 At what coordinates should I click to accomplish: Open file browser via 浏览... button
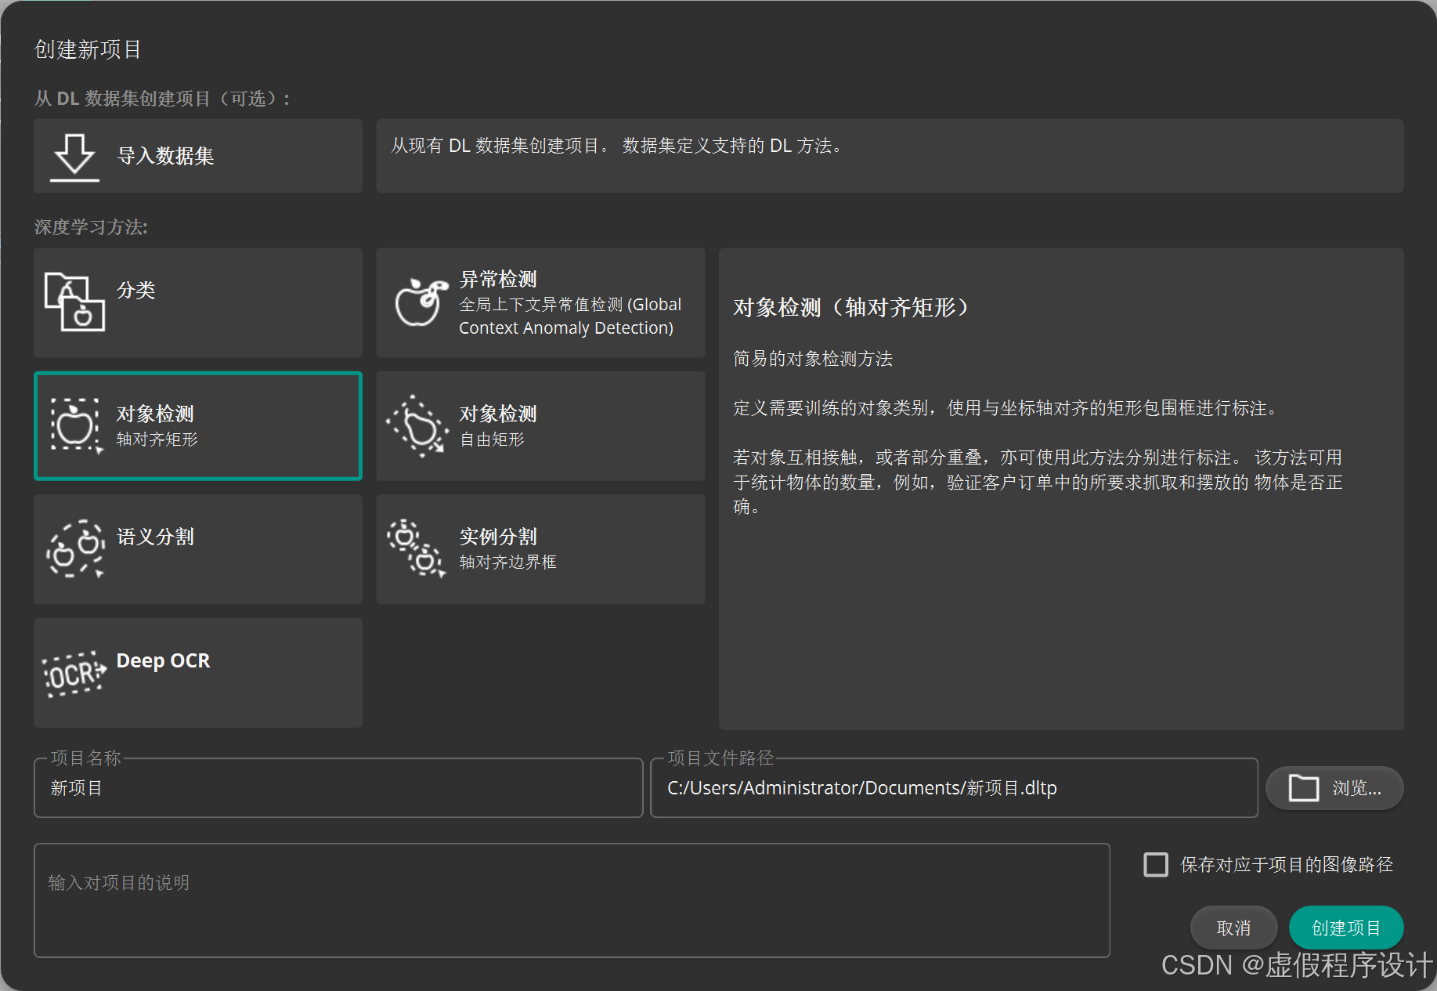tap(1334, 788)
